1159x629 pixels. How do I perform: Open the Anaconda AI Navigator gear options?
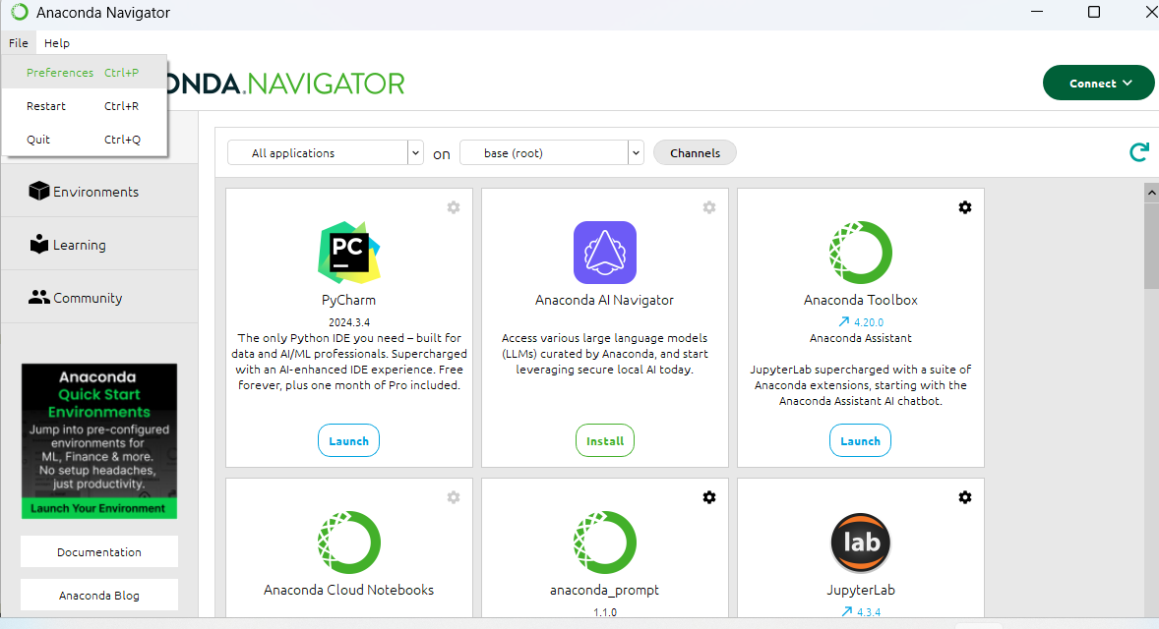709,207
